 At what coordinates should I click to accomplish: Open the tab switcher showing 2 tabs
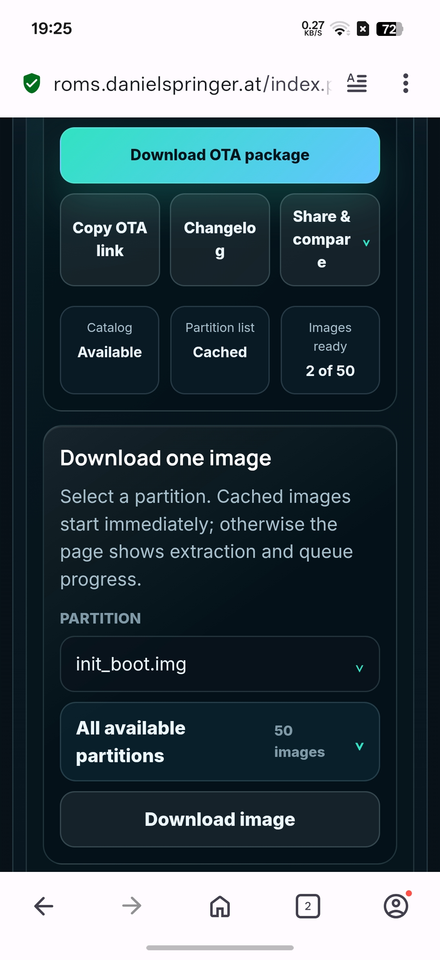(x=308, y=906)
